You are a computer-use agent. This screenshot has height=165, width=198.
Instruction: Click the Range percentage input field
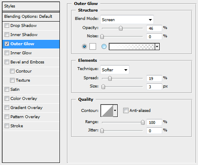(x=154, y=122)
